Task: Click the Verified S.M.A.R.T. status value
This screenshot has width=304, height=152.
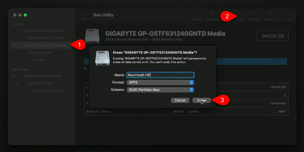Action: (178, 111)
